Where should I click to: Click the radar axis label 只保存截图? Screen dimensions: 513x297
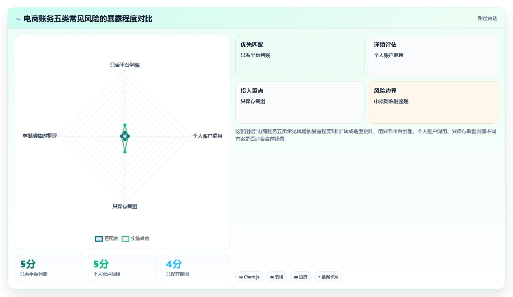point(125,206)
